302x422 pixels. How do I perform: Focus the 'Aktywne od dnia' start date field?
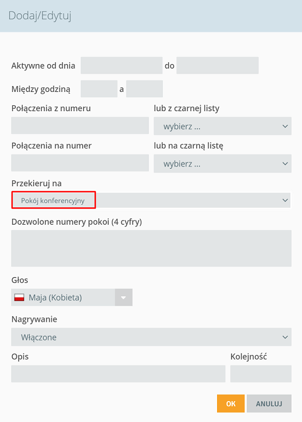(122, 65)
